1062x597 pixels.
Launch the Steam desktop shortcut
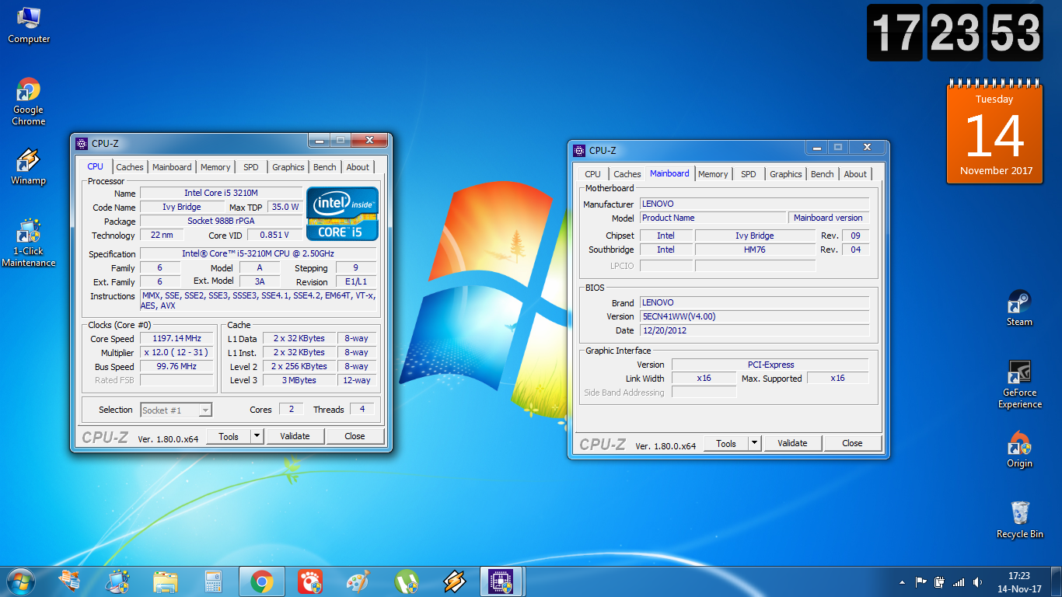click(x=1019, y=308)
